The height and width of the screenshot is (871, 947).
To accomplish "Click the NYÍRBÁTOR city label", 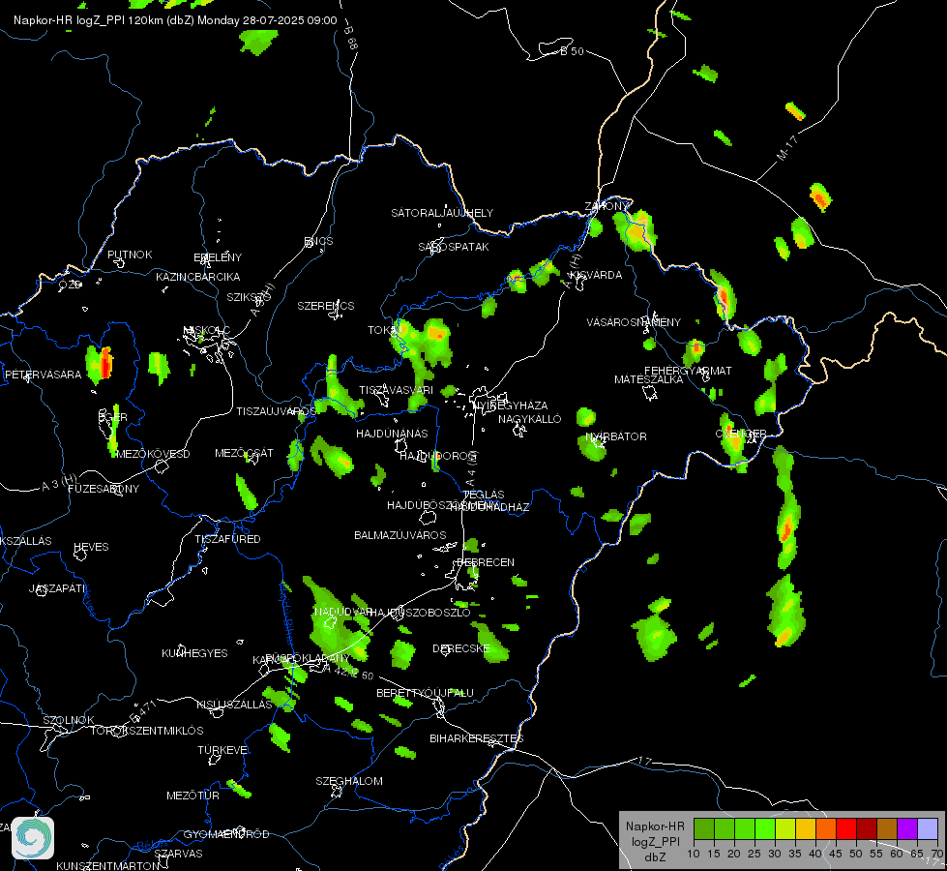I will click(616, 436).
